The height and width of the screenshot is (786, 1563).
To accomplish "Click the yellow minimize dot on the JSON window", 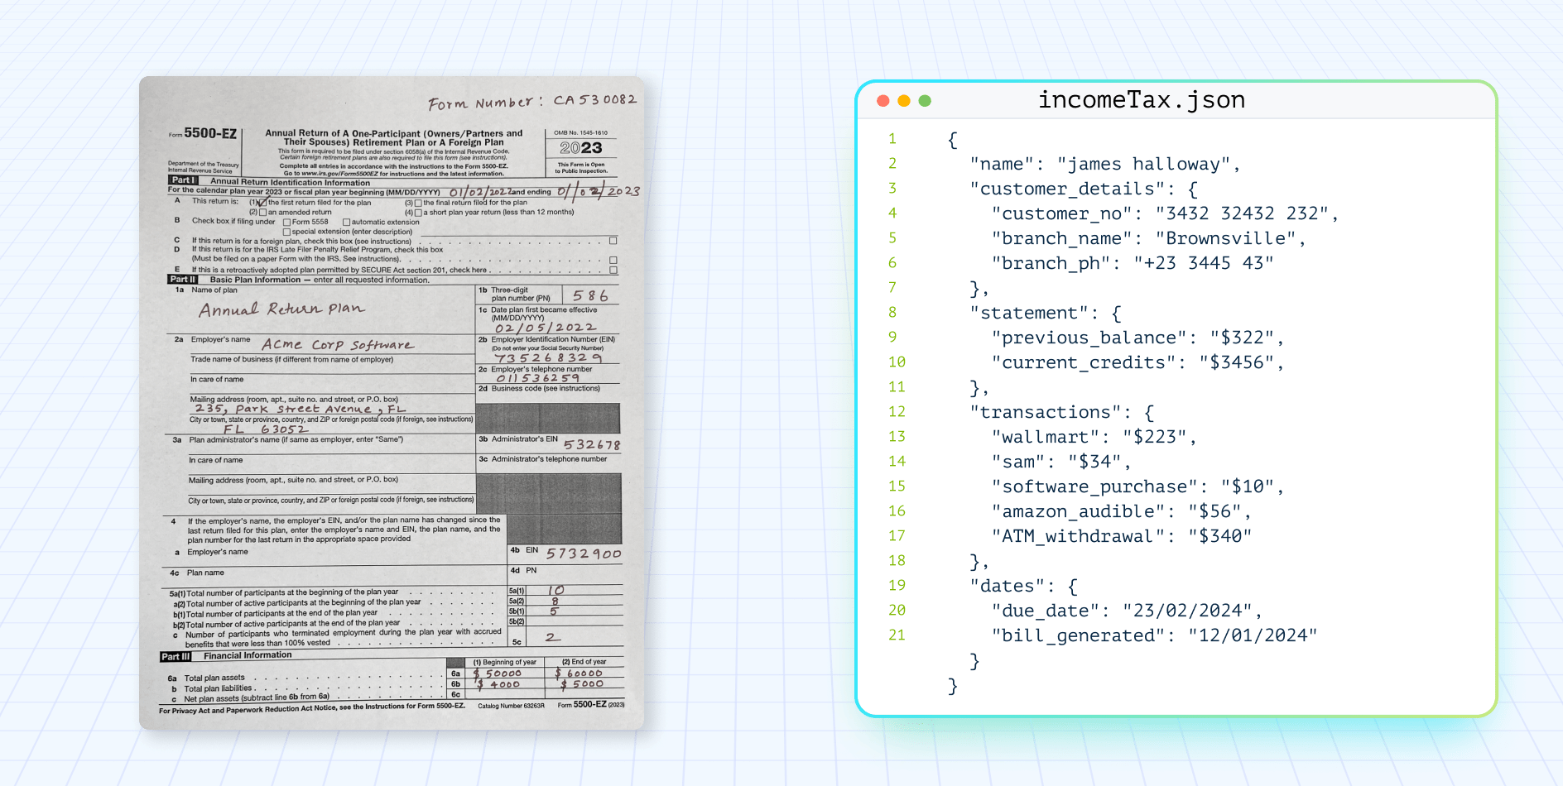I will pos(902,99).
